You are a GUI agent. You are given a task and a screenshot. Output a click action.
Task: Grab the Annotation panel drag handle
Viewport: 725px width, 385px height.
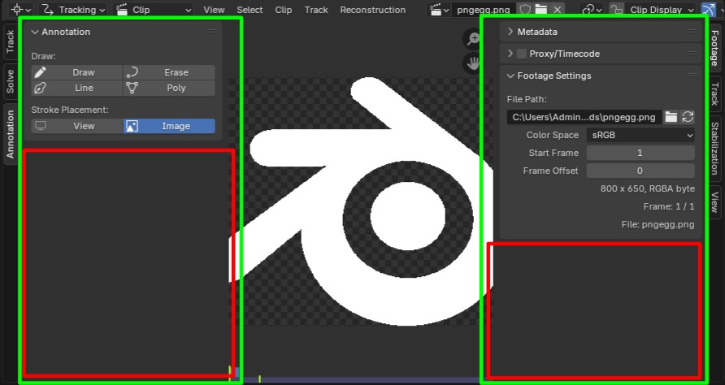213,32
